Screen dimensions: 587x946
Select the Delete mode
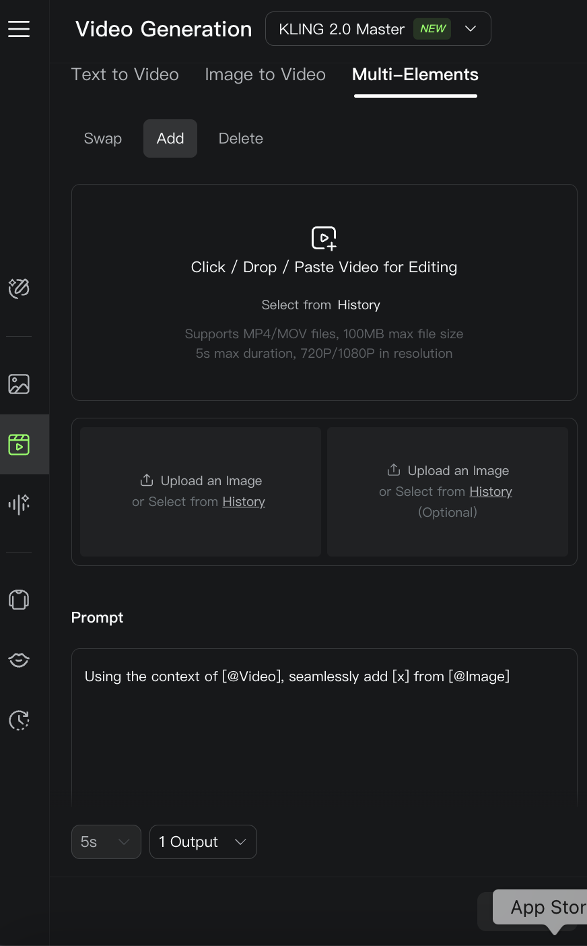[x=241, y=138]
